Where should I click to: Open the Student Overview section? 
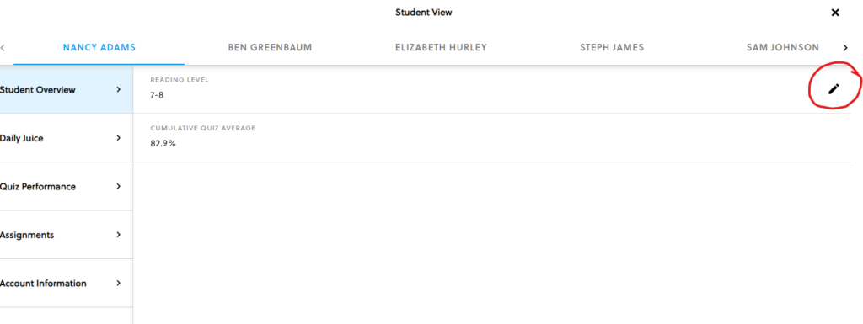tap(66, 89)
